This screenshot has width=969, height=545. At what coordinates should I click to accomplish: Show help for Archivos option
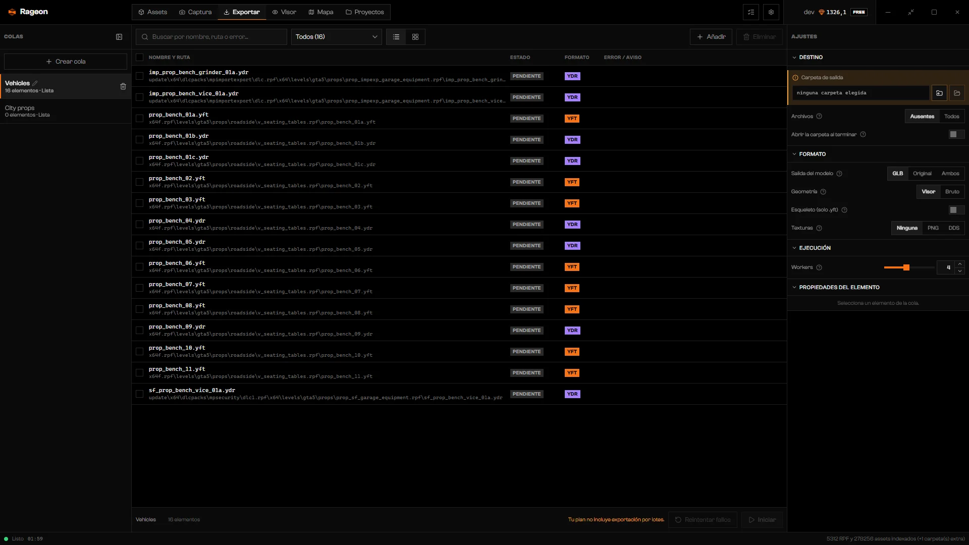[x=819, y=117]
